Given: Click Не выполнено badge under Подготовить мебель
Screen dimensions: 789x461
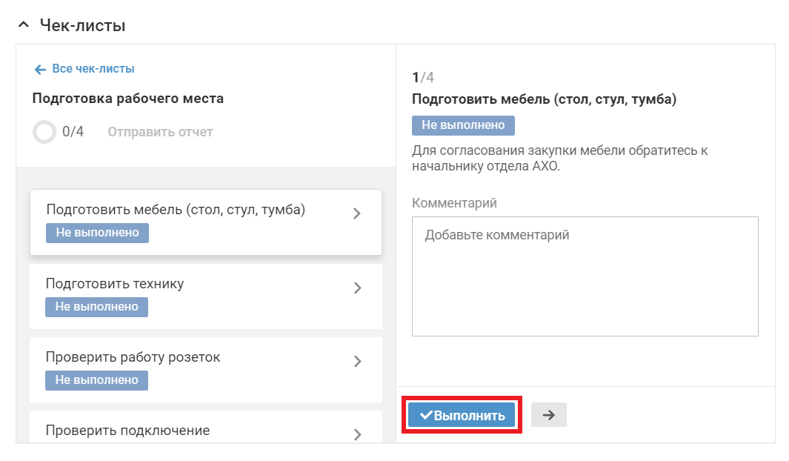Looking at the screenshot, I should 98,233.
